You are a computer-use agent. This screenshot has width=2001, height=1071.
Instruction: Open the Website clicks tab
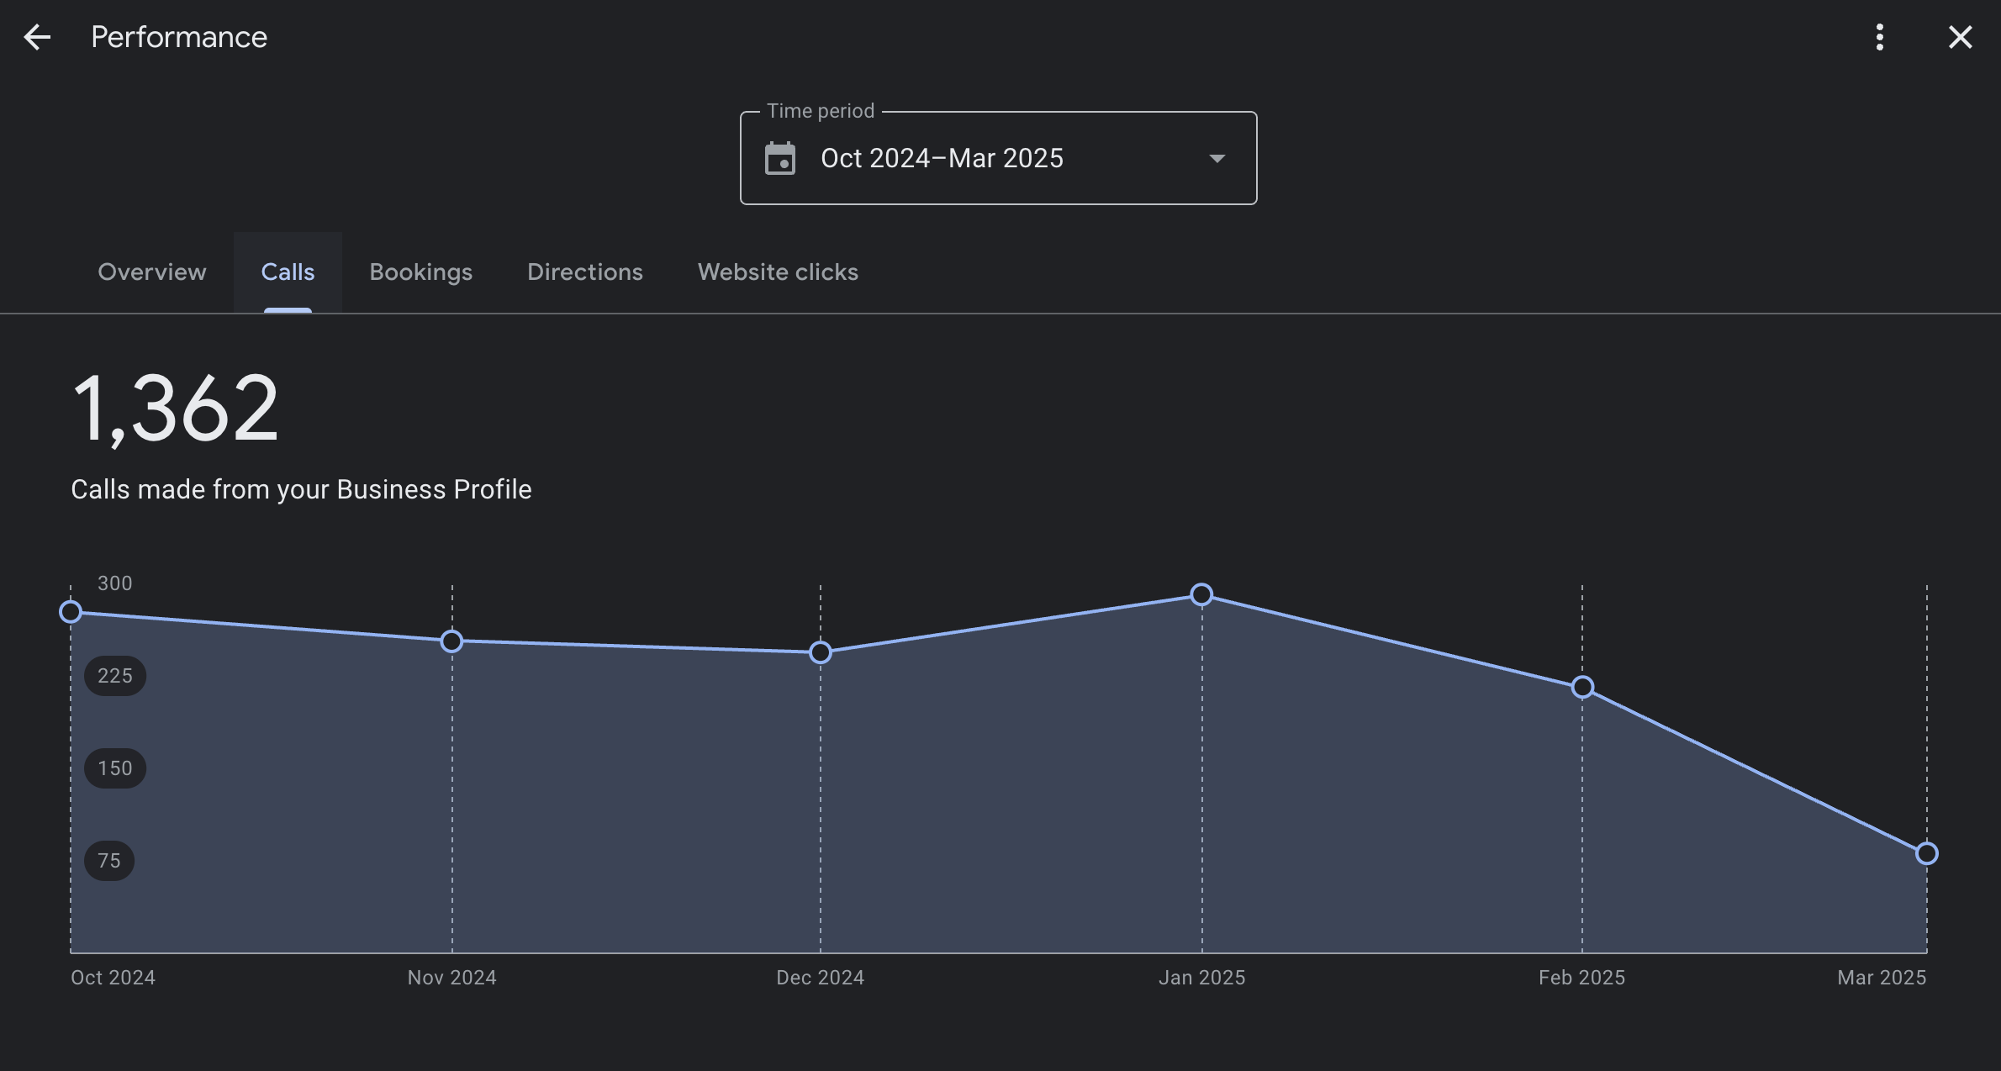point(778,272)
